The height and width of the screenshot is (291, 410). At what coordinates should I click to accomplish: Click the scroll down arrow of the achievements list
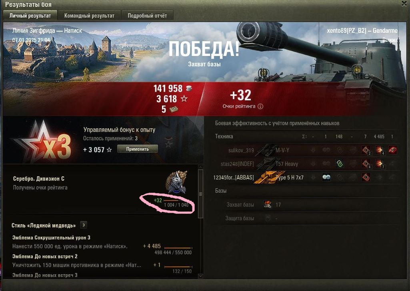(x=200, y=276)
